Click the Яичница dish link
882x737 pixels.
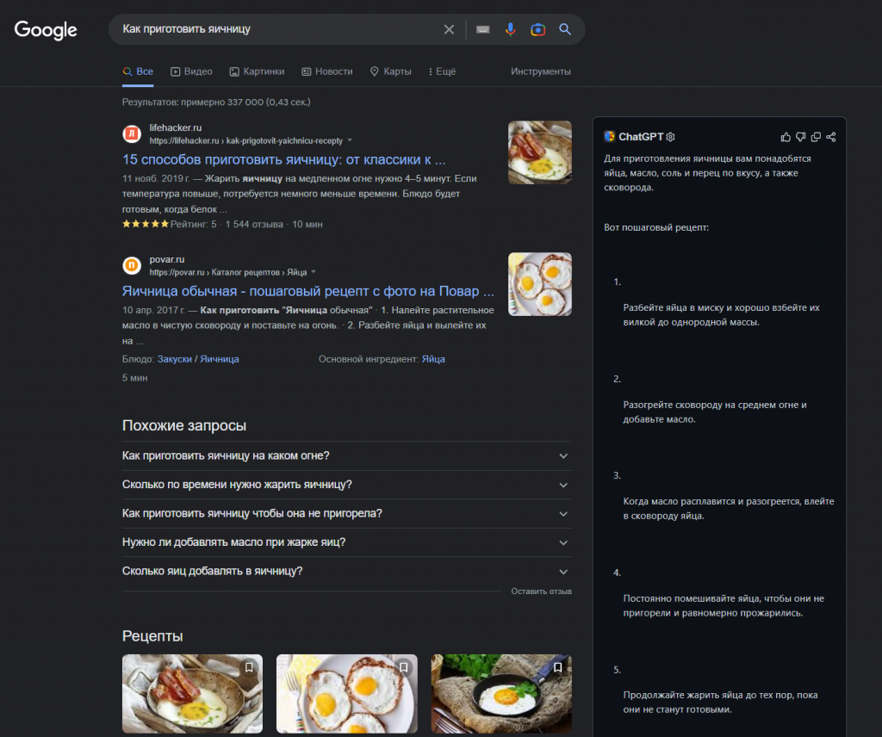220,359
